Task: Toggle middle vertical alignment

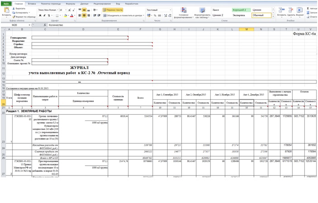Action: point(84,10)
